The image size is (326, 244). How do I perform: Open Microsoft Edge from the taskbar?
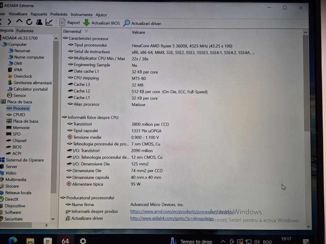coord(13,240)
